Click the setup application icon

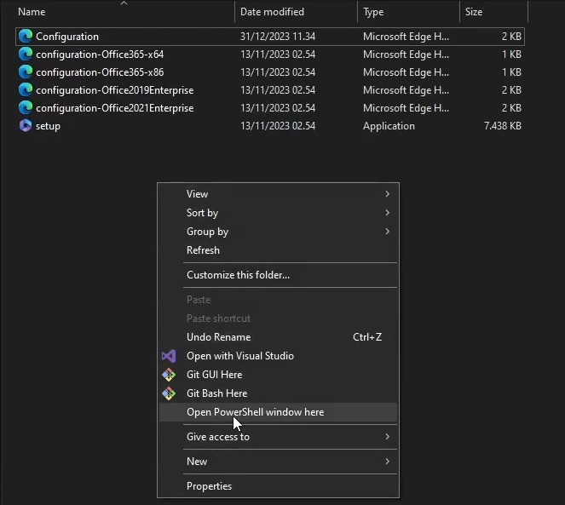click(26, 126)
